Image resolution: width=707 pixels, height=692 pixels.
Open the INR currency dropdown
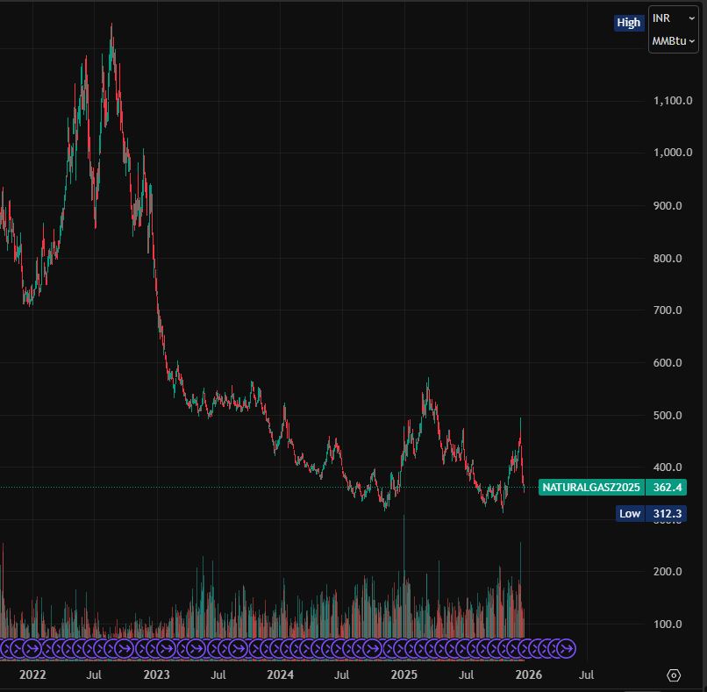(x=673, y=18)
